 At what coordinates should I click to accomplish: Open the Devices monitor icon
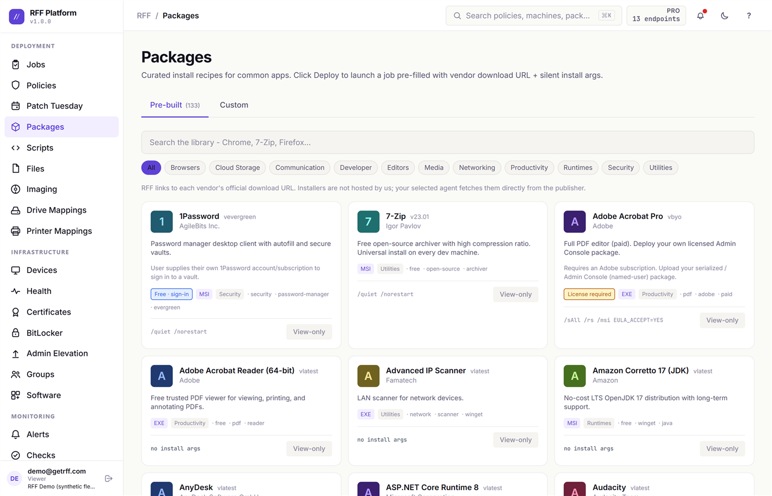click(x=15, y=270)
